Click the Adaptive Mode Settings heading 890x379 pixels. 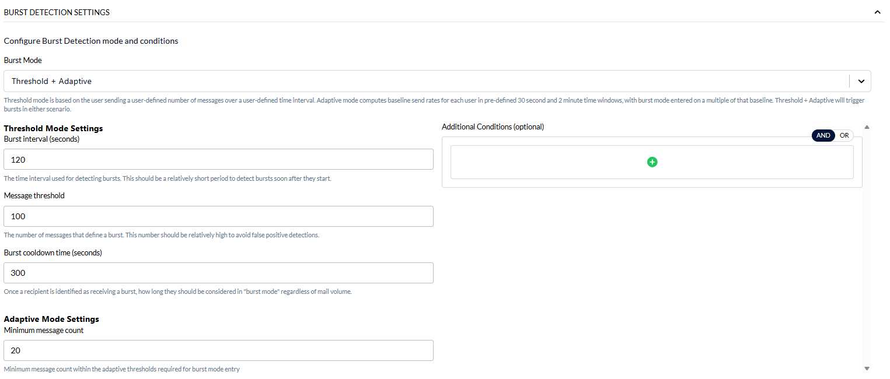coord(51,319)
